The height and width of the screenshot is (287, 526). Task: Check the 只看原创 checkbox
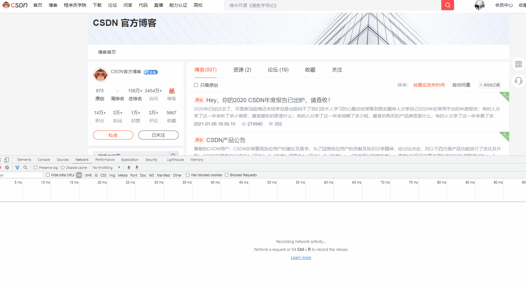[x=196, y=85]
